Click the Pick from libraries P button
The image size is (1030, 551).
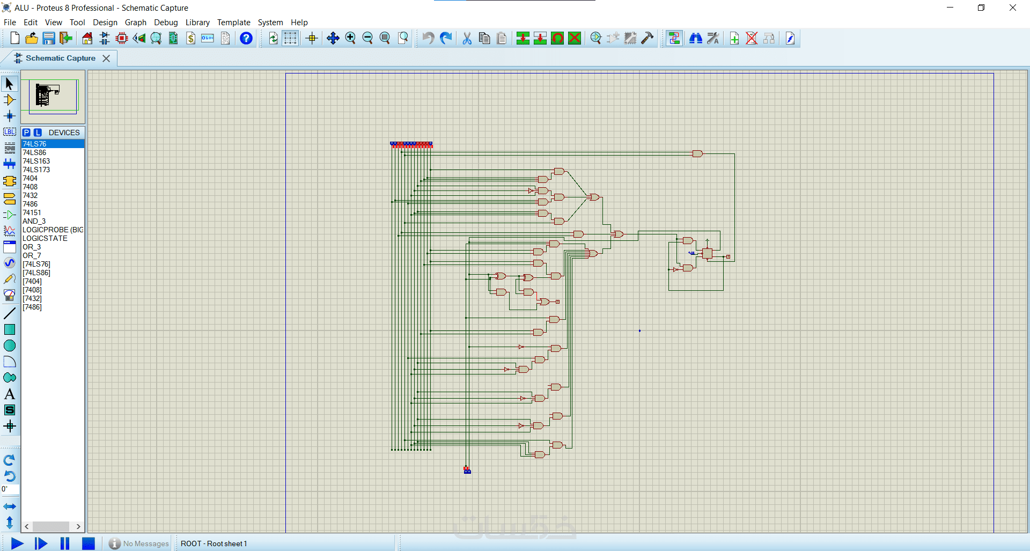coord(27,133)
